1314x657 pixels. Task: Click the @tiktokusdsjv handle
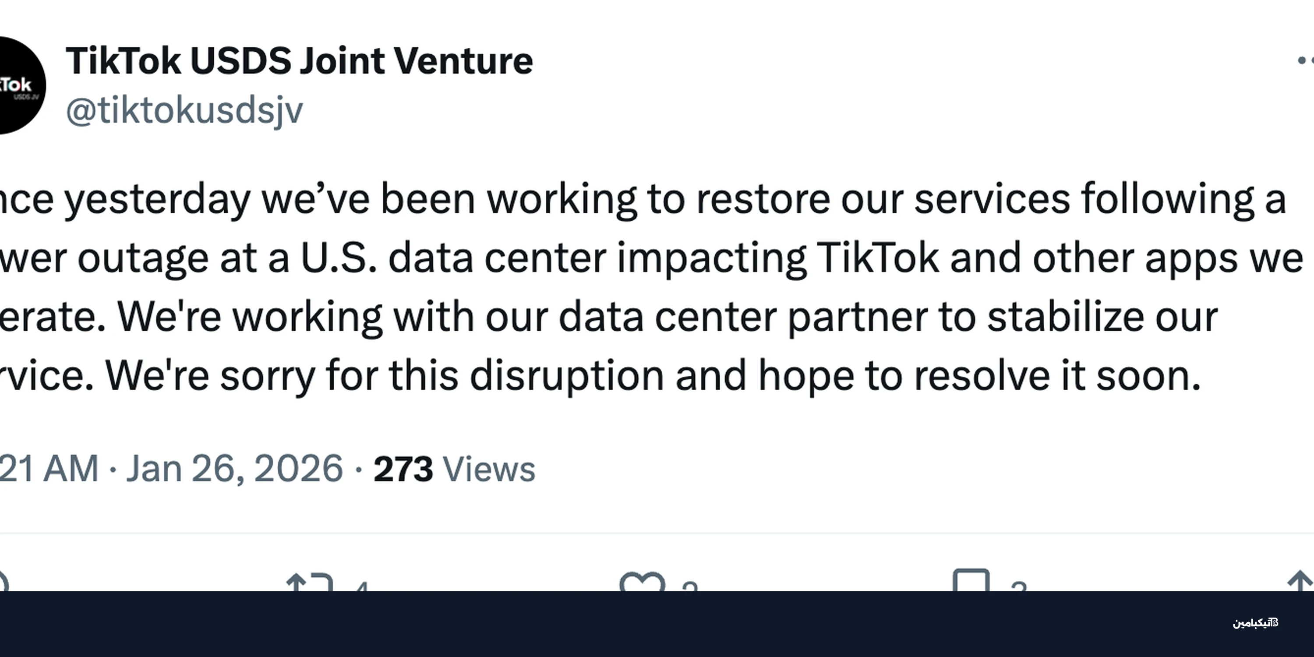click(x=185, y=110)
